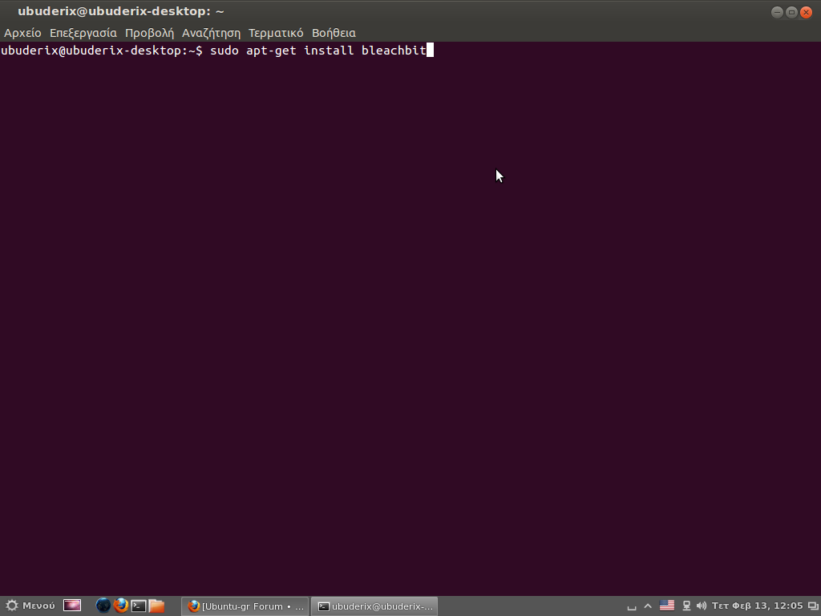Open the Επεξεργασία menu

point(83,33)
